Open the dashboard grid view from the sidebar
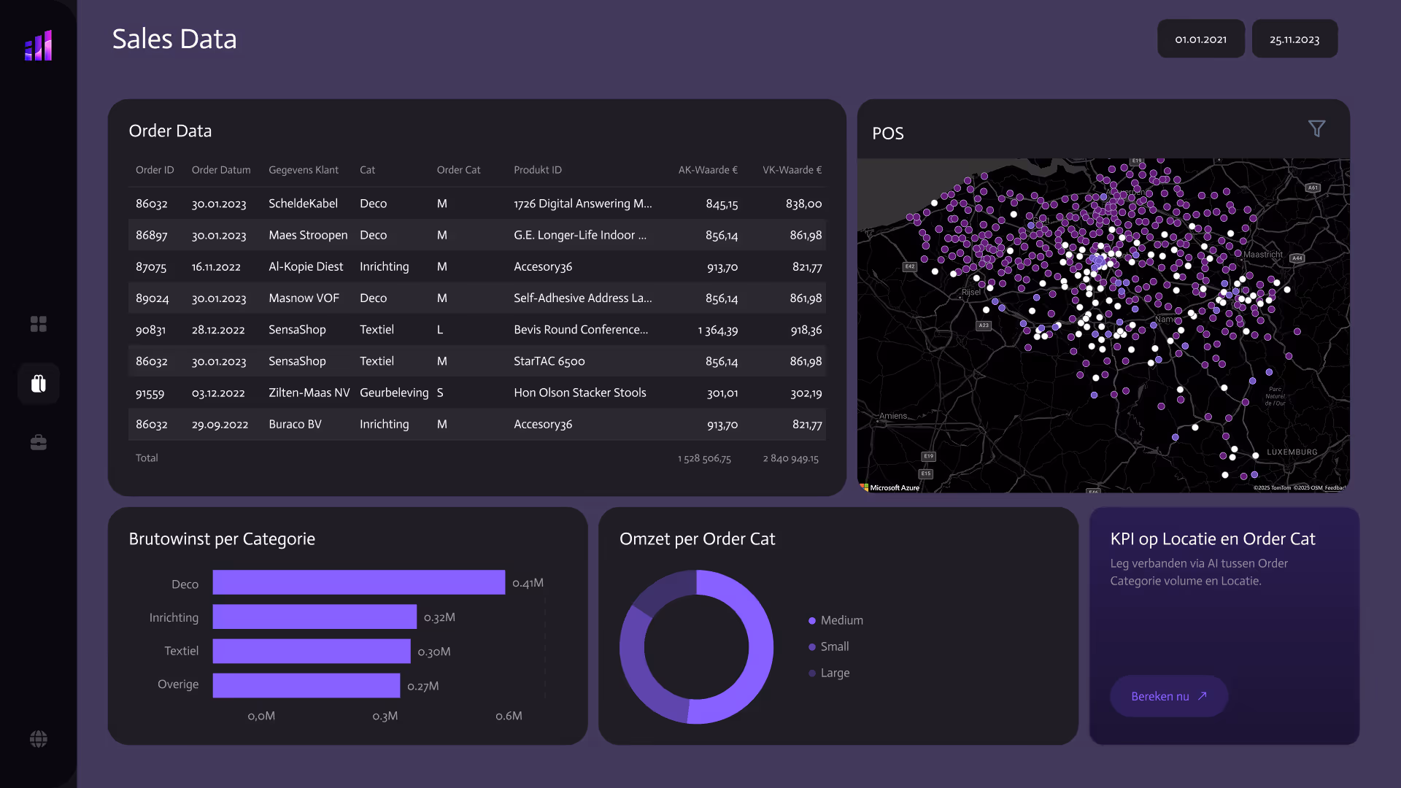1401x788 pixels. [x=38, y=324]
